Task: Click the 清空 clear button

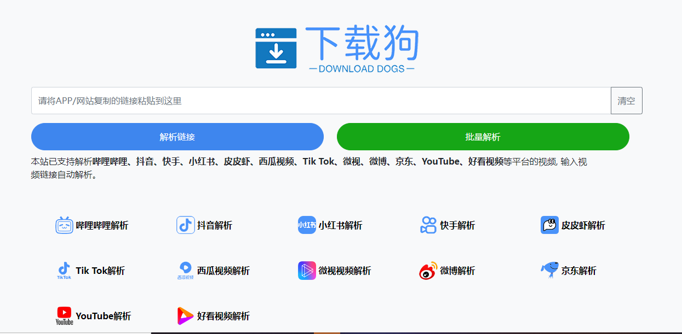Action: [627, 101]
